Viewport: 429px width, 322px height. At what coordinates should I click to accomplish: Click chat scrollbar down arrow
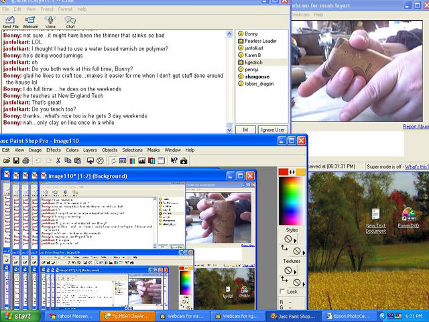coord(229,130)
